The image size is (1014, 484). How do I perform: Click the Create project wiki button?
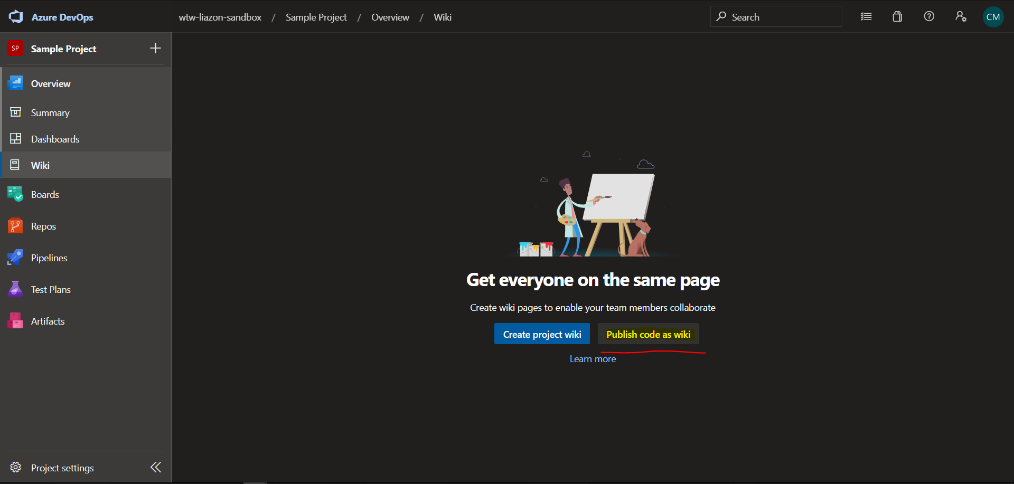click(x=542, y=334)
